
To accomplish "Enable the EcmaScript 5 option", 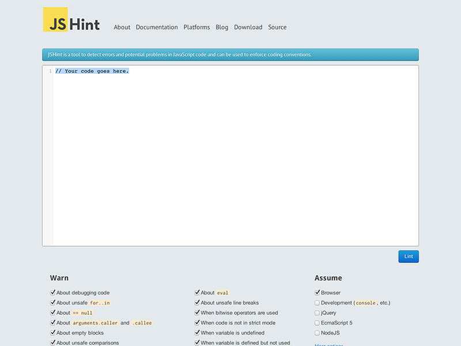I will click(x=317, y=323).
